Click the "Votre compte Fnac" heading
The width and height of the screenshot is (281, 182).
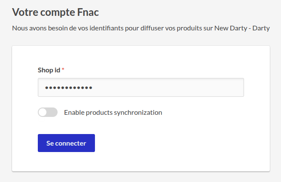55,12
